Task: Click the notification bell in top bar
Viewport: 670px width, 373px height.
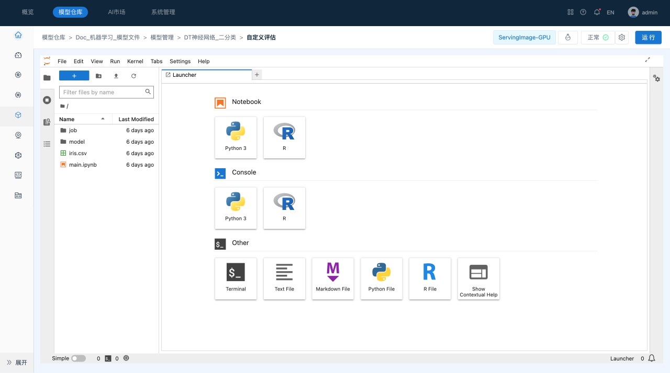Action: pos(597,12)
